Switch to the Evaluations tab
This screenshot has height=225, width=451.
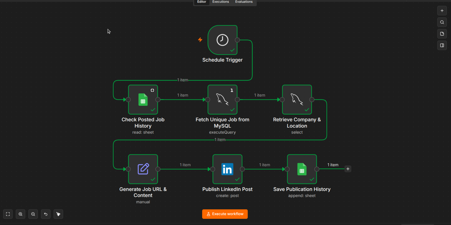[x=244, y=2]
